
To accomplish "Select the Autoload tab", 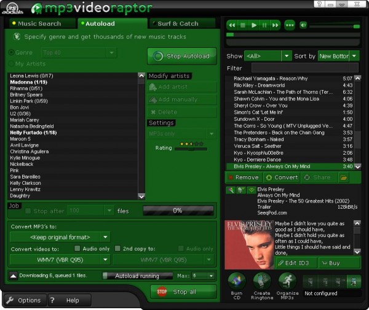I will (x=113, y=24).
